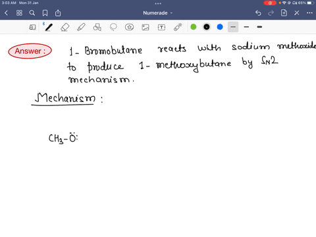Choose the green pen color
The width and height of the screenshot is (316, 237).
click(x=194, y=27)
